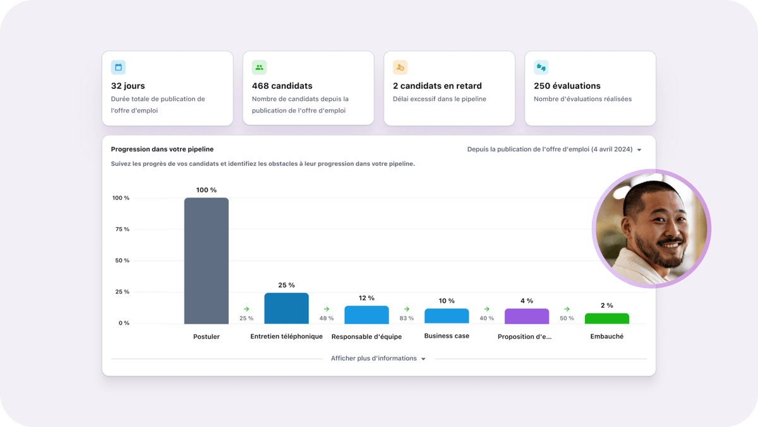Click green arrow before Business case bar
The height and width of the screenshot is (427, 758).
point(407,309)
